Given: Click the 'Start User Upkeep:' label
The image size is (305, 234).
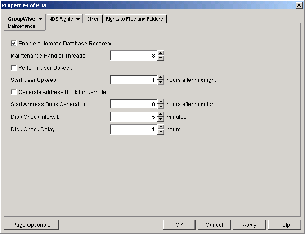Looking at the screenshot, I should click(34, 80).
